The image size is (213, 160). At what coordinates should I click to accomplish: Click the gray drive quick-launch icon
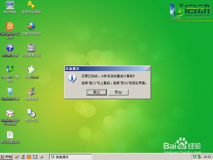pyautogui.click(x=42, y=157)
